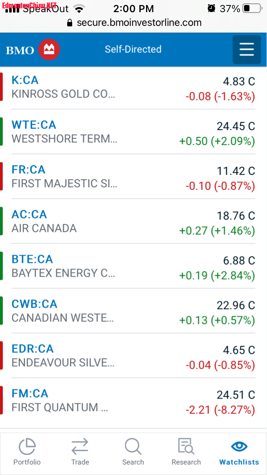
Task: Select the FR:CA ticker symbol
Action: click(28, 169)
